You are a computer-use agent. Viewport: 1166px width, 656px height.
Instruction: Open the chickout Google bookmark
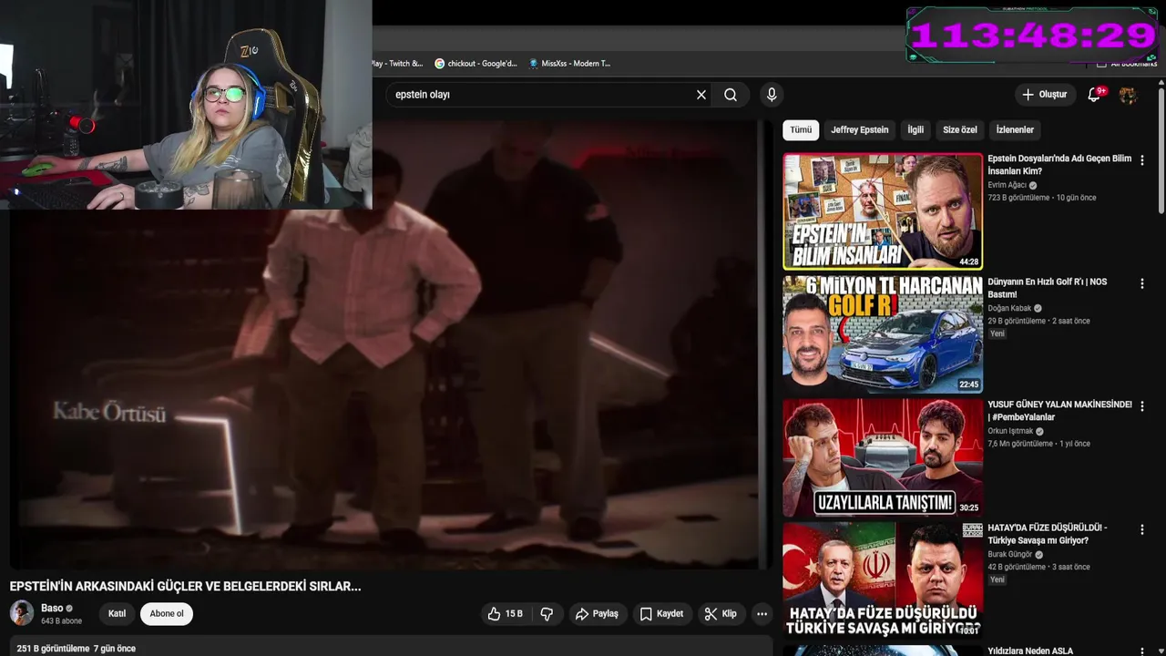click(476, 64)
